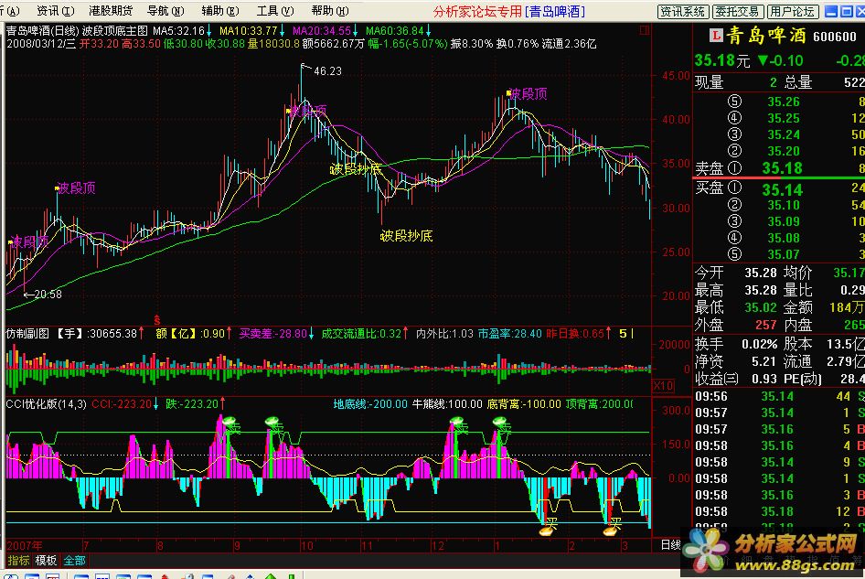Click the 46.23 high price annotation
Screen dimensions: 865x579
tap(327, 70)
